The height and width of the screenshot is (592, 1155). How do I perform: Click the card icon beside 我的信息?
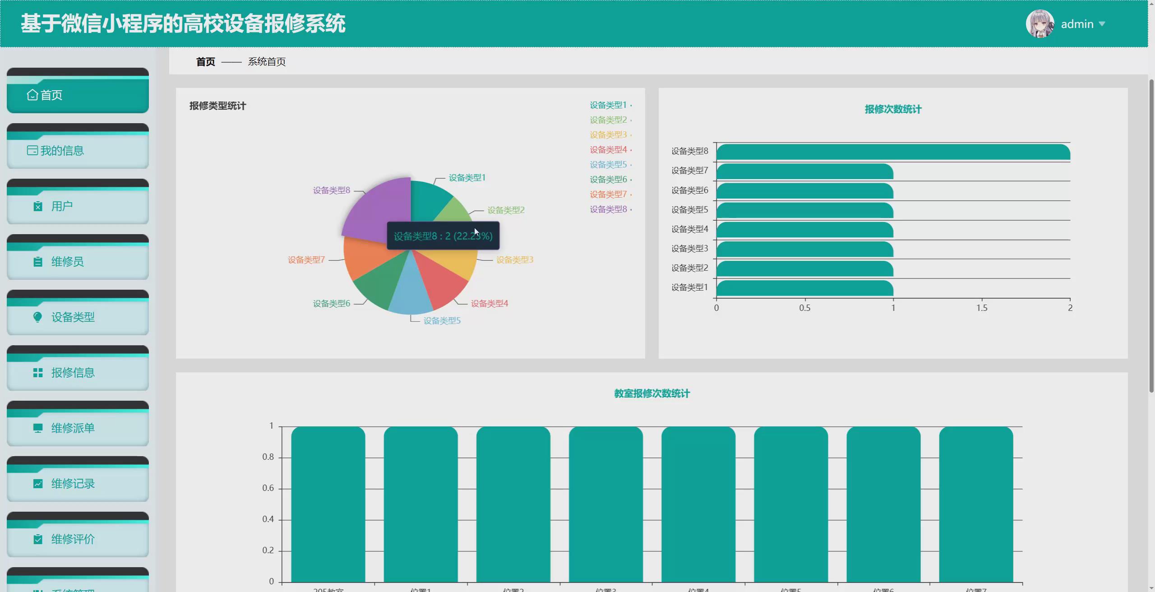(32, 151)
